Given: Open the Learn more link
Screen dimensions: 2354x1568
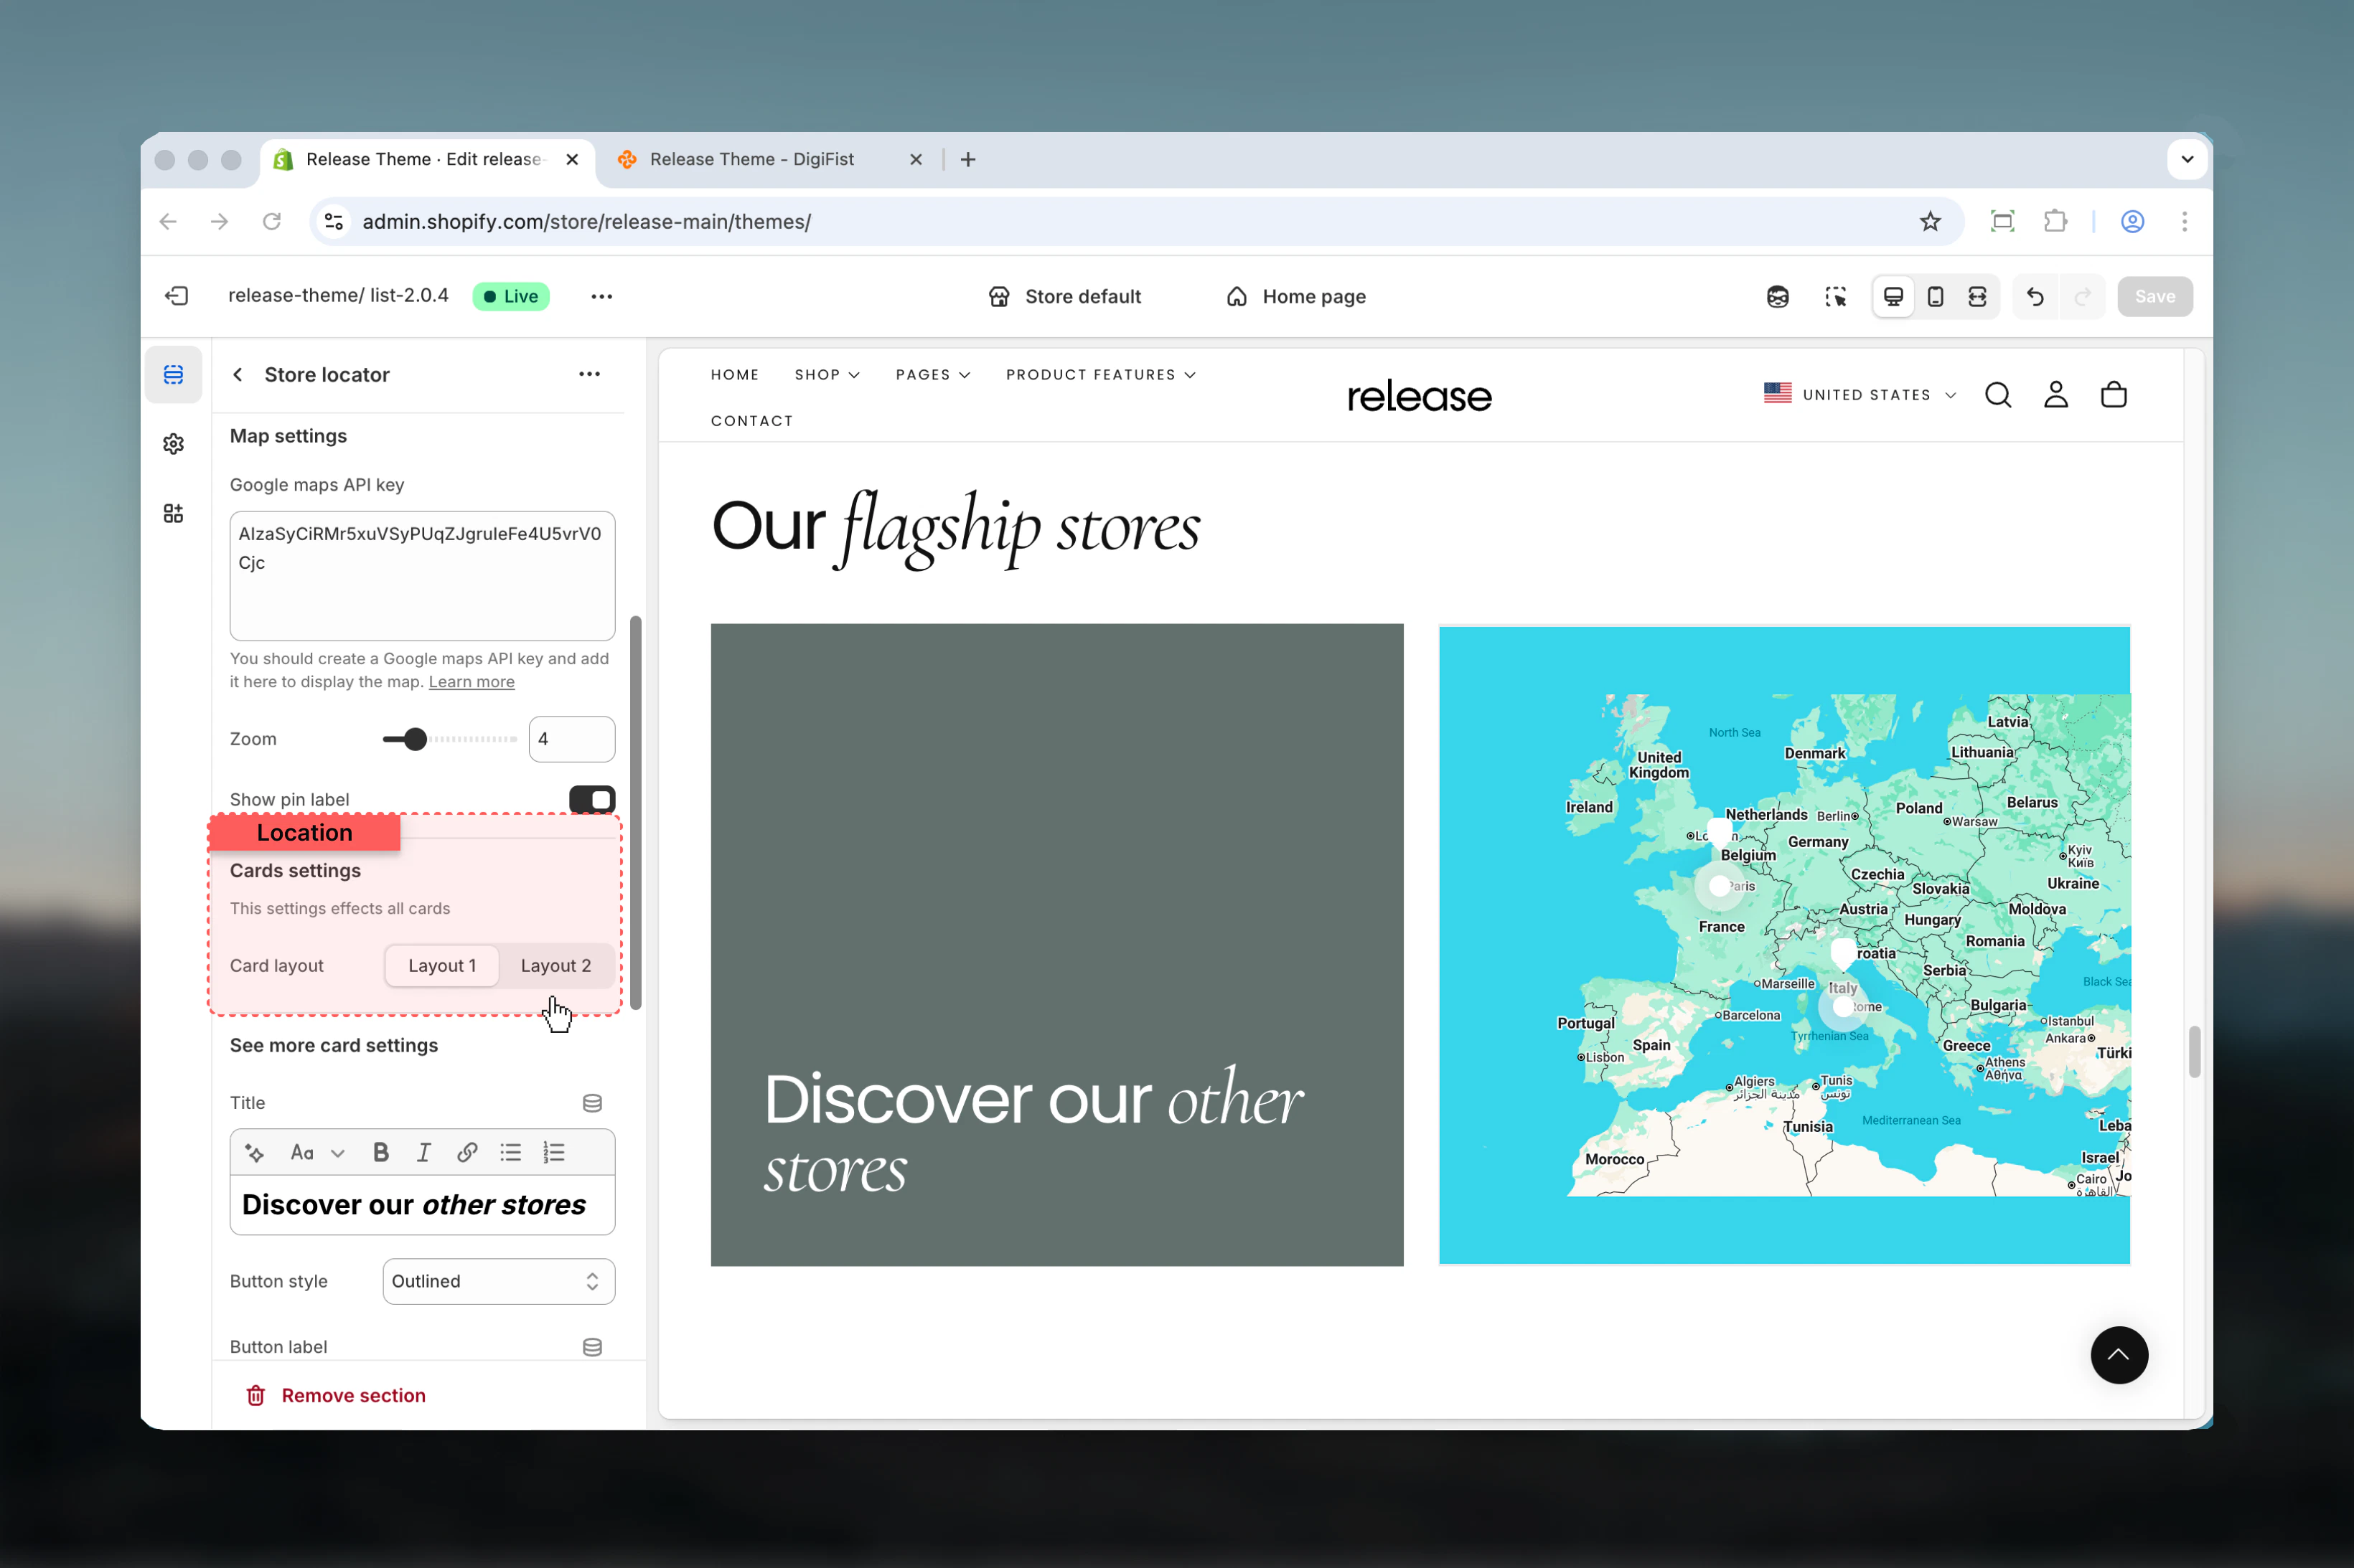Looking at the screenshot, I should tap(472, 682).
